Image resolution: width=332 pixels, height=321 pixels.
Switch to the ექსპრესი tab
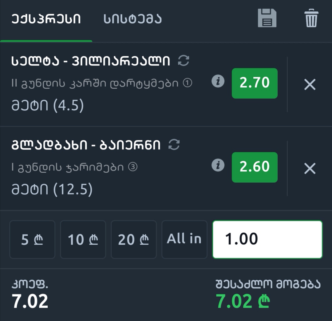pyautogui.click(x=46, y=19)
